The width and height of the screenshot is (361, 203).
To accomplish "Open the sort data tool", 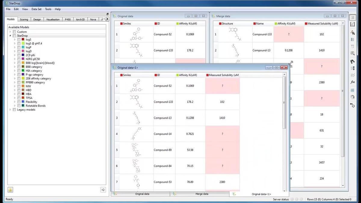I will click(353, 68).
